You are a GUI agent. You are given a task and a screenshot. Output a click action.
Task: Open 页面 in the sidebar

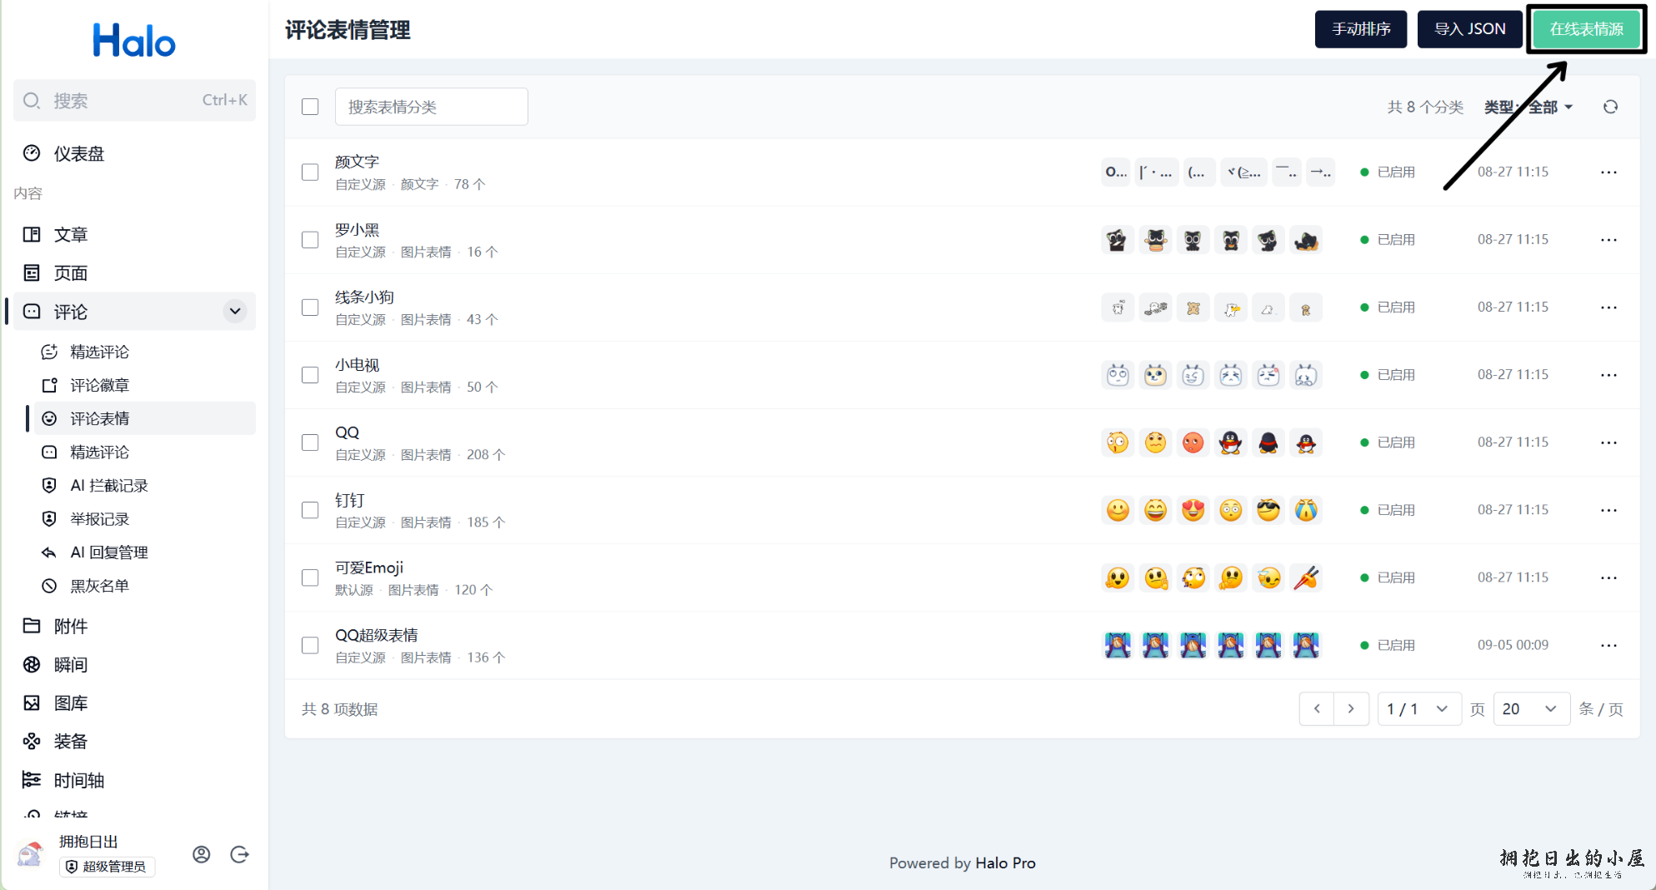pyautogui.click(x=134, y=272)
